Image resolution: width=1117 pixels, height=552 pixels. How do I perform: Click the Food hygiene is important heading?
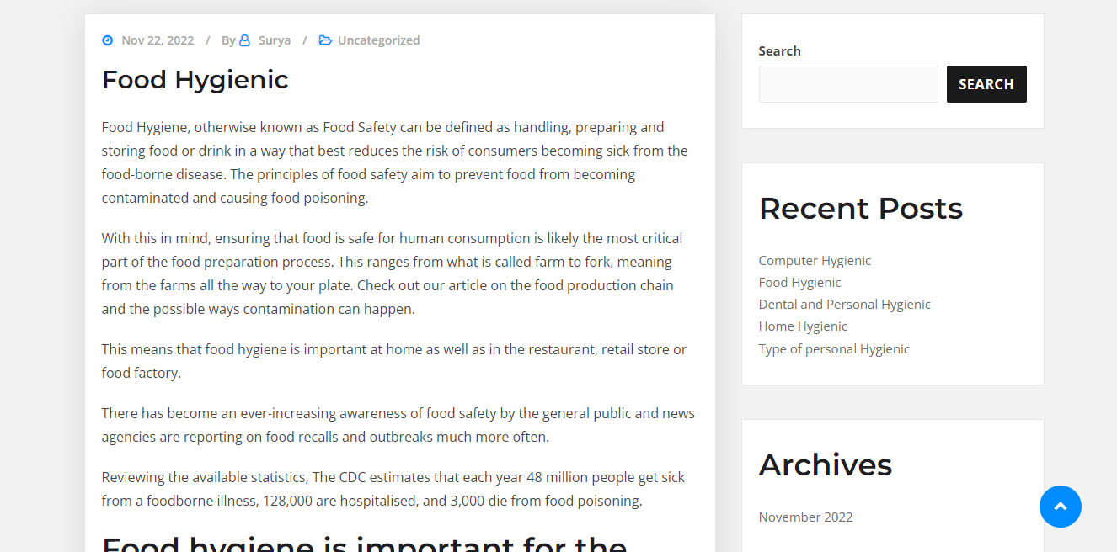(364, 543)
